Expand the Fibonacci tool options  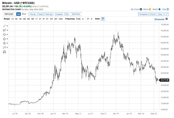click(x=7, y=30)
